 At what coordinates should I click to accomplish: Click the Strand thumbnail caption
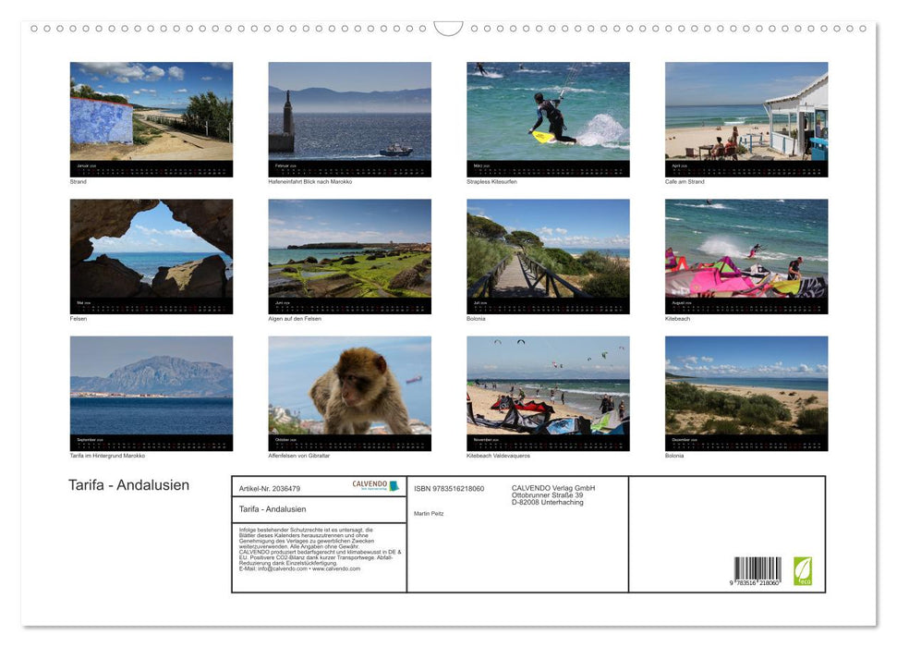tap(79, 181)
